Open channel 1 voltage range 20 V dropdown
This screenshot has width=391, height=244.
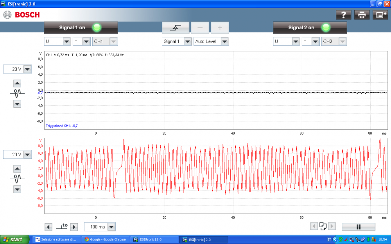(x=27, y=69)
